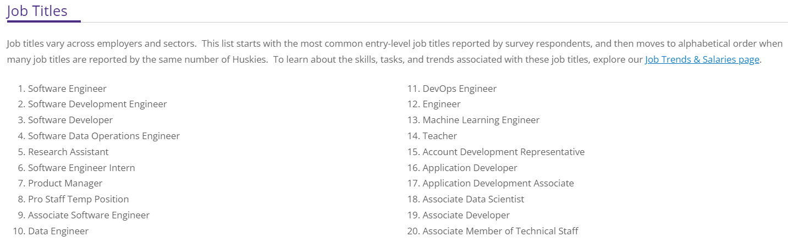Click the Software Engineer Intern entry
Image resolution: width=788 pixels, height=242 pixels.
81,168
